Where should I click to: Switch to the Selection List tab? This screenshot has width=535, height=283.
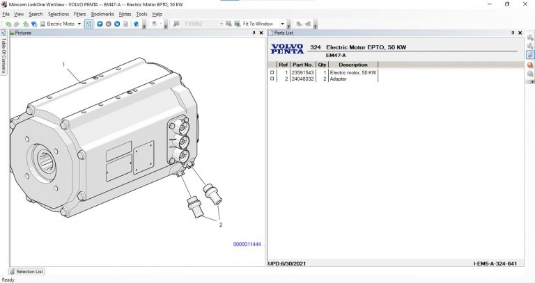[26, 272]
